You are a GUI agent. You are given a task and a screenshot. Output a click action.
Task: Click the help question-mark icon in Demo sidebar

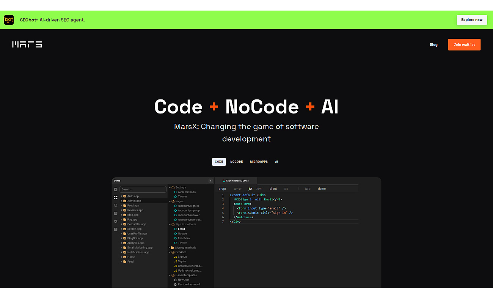tap(116, 229)
